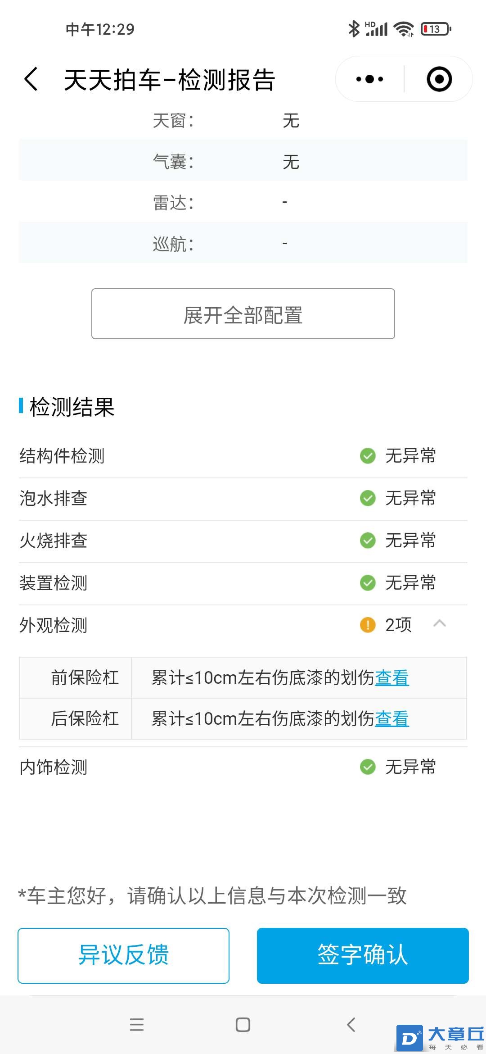View the 后保险杠 scratch details via 查看

392,719
